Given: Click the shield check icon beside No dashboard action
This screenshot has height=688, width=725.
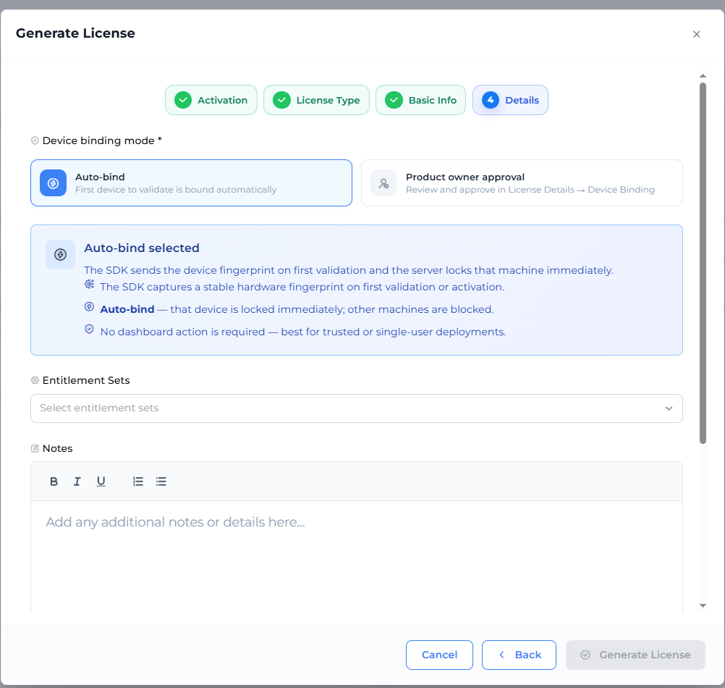Looking at the screenshot, I should [x=89, y=329].
